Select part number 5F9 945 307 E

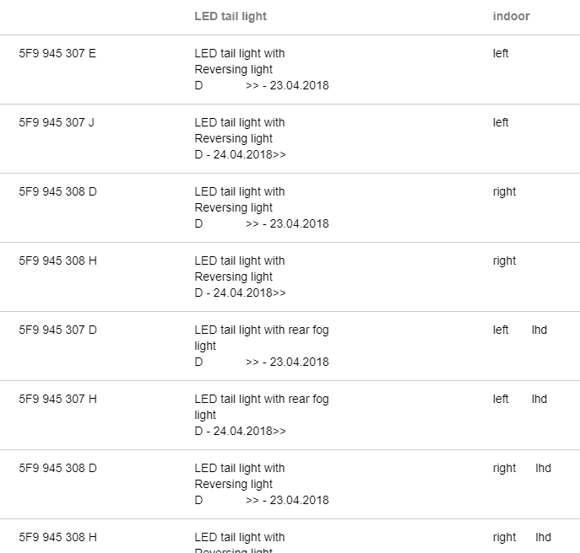click(57, 54)
